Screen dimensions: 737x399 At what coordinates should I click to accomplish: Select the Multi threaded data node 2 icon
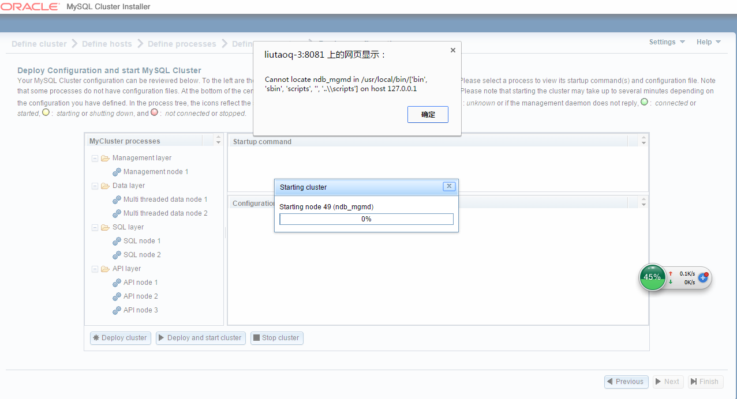click(x=117, y=213)
